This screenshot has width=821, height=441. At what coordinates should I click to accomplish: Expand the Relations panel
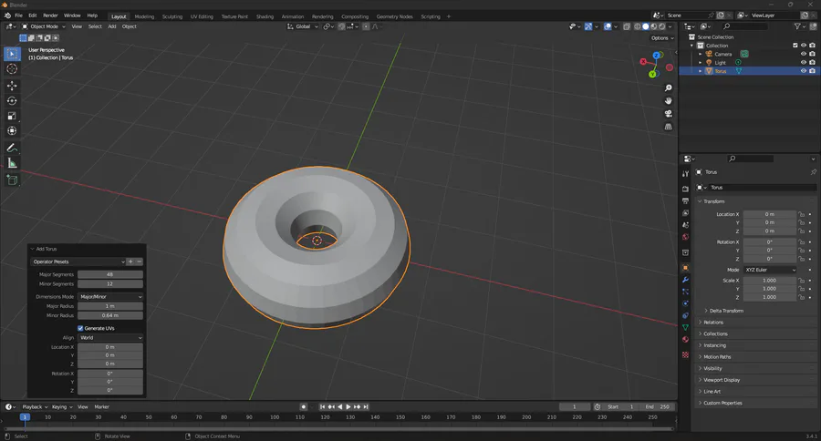pyautogui.click(x=712, y=323)
